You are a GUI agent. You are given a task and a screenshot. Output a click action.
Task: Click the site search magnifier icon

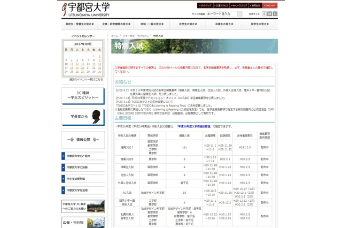point(239,14)
